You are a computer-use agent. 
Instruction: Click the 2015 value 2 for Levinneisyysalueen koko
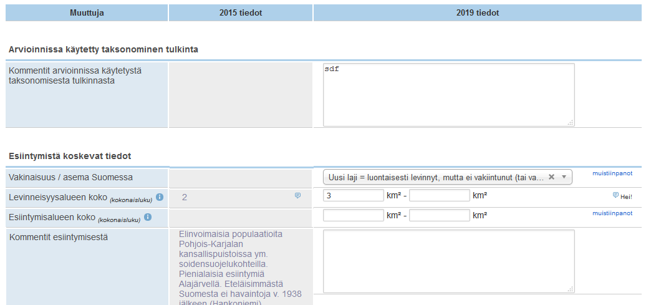185,198
